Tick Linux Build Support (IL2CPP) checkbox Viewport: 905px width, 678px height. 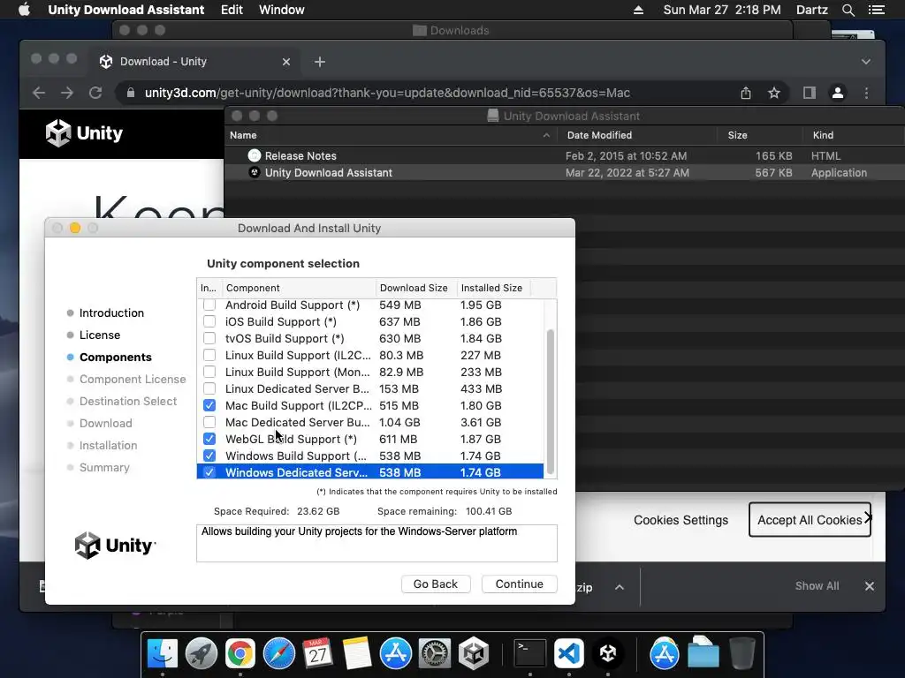209,355
